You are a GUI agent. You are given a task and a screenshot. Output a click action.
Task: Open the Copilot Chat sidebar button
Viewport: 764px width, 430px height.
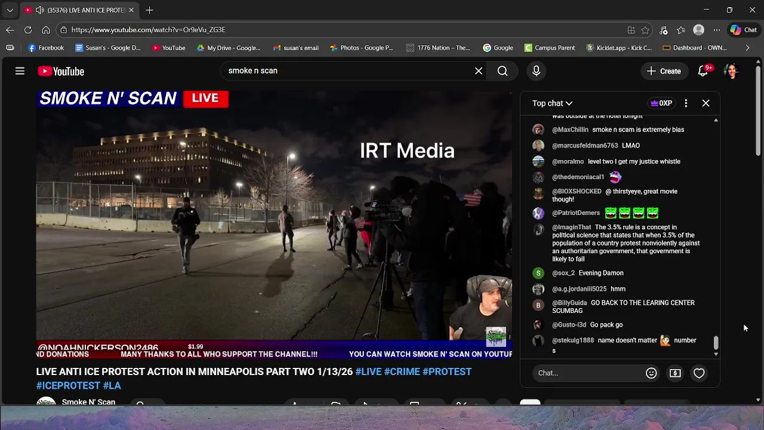pyautogui.click(x=743, y=30)
